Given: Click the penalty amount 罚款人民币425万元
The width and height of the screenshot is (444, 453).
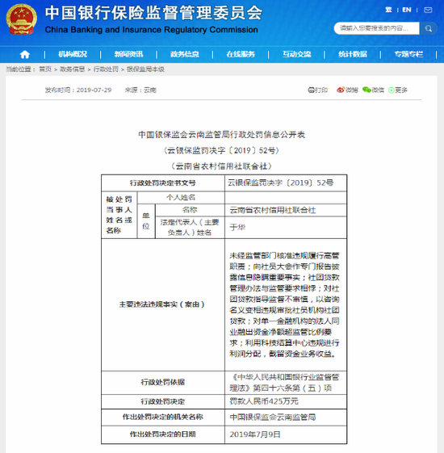Looking at the screenshot, I should pyautogui.click(x=264, y=401).
